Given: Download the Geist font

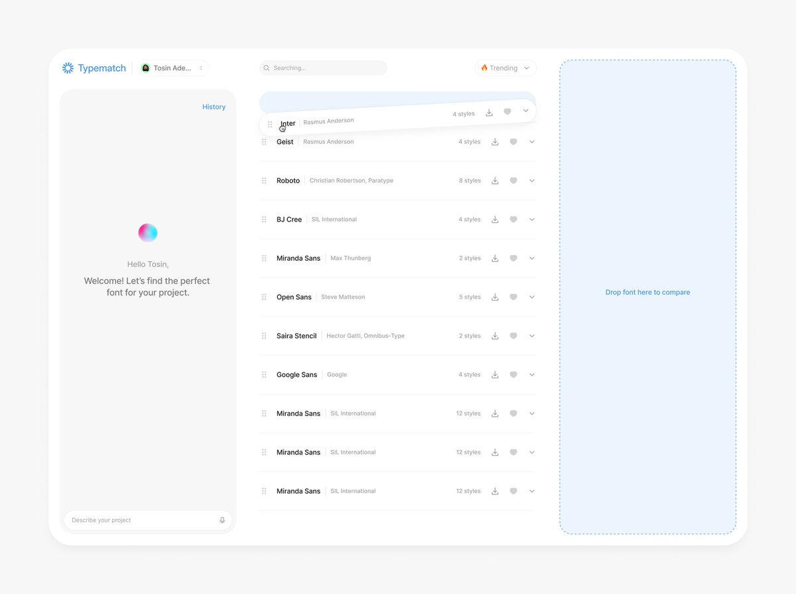Looking at the screenshot, I should tap(495, 142).
